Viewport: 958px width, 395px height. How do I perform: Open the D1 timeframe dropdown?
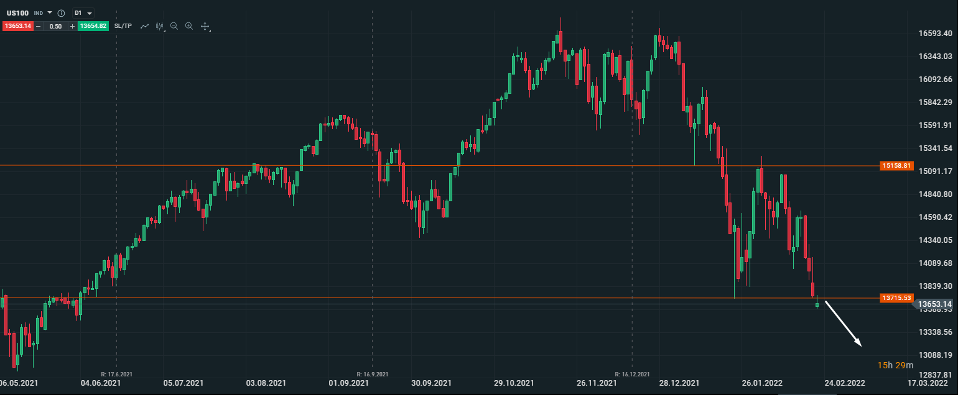coord(83,12)
